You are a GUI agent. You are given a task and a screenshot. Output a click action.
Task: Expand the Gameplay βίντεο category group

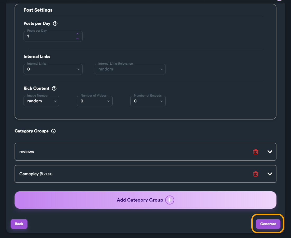pyautogui.click(x=270, y=174)
